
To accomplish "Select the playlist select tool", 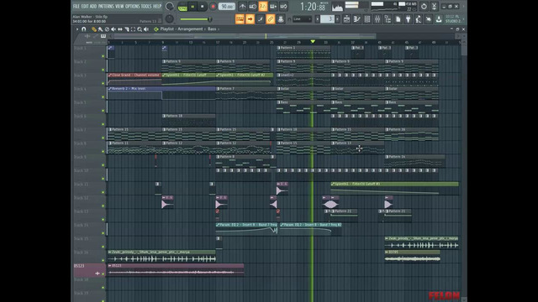I will pos(133,29).
